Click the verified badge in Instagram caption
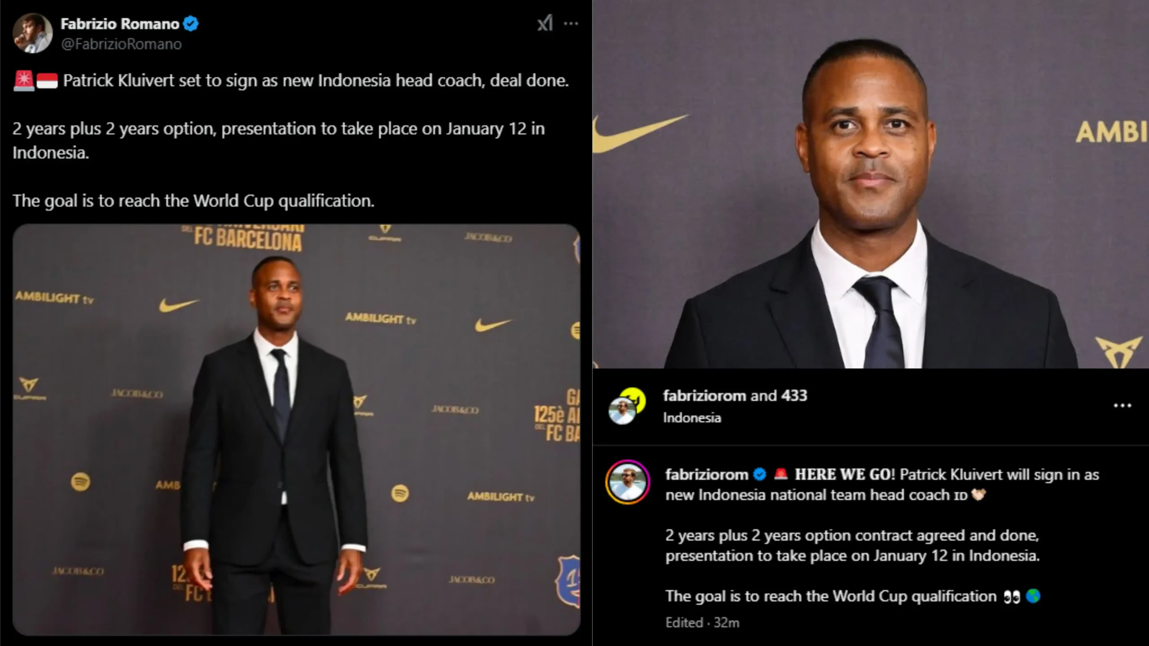The width and height of the screenshot is (1149, 646). [x=760, y=474]
